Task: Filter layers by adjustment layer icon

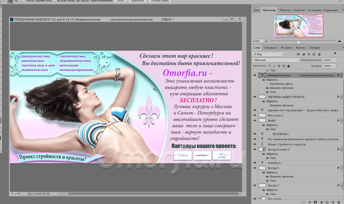Action: coord(303,54)
